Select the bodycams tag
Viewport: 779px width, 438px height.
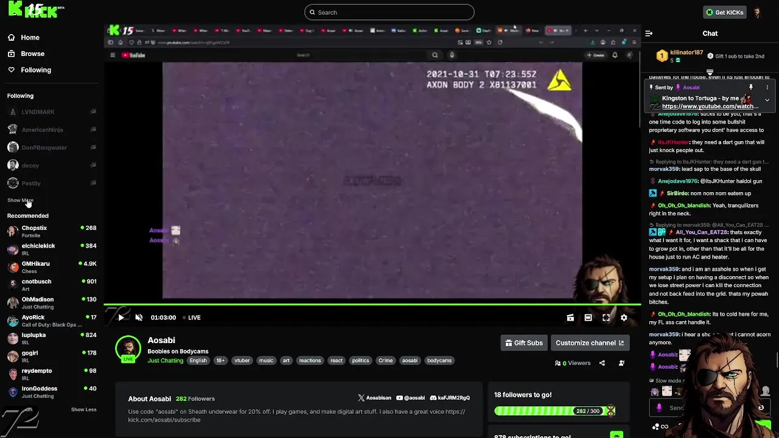(439, 361)
